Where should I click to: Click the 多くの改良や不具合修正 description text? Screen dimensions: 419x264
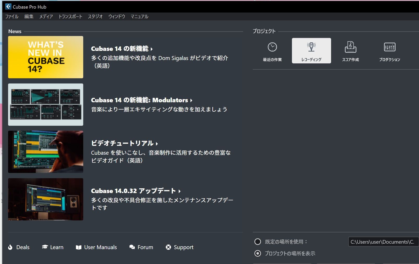[162, 204]
